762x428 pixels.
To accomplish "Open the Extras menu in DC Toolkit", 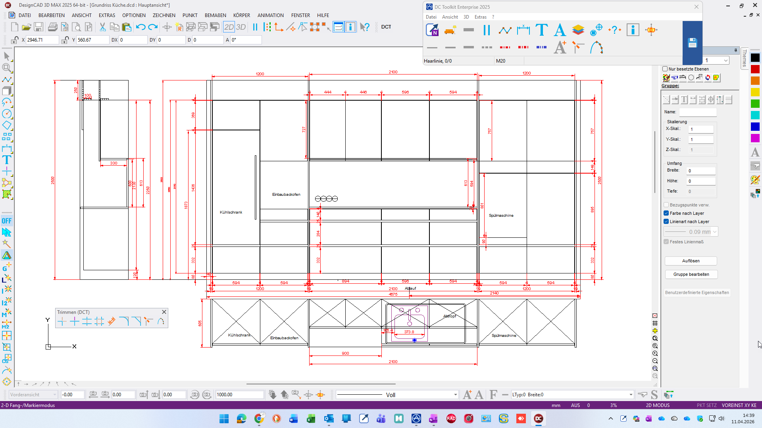I will pos(480,17).
